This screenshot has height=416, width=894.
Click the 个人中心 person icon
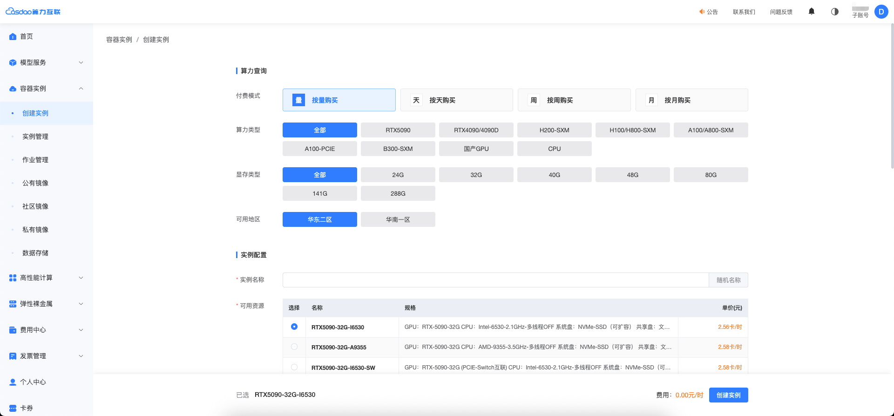click(13, 382)
